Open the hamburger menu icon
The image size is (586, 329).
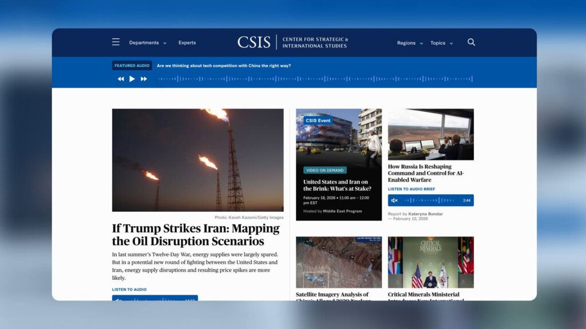(116, 42)
